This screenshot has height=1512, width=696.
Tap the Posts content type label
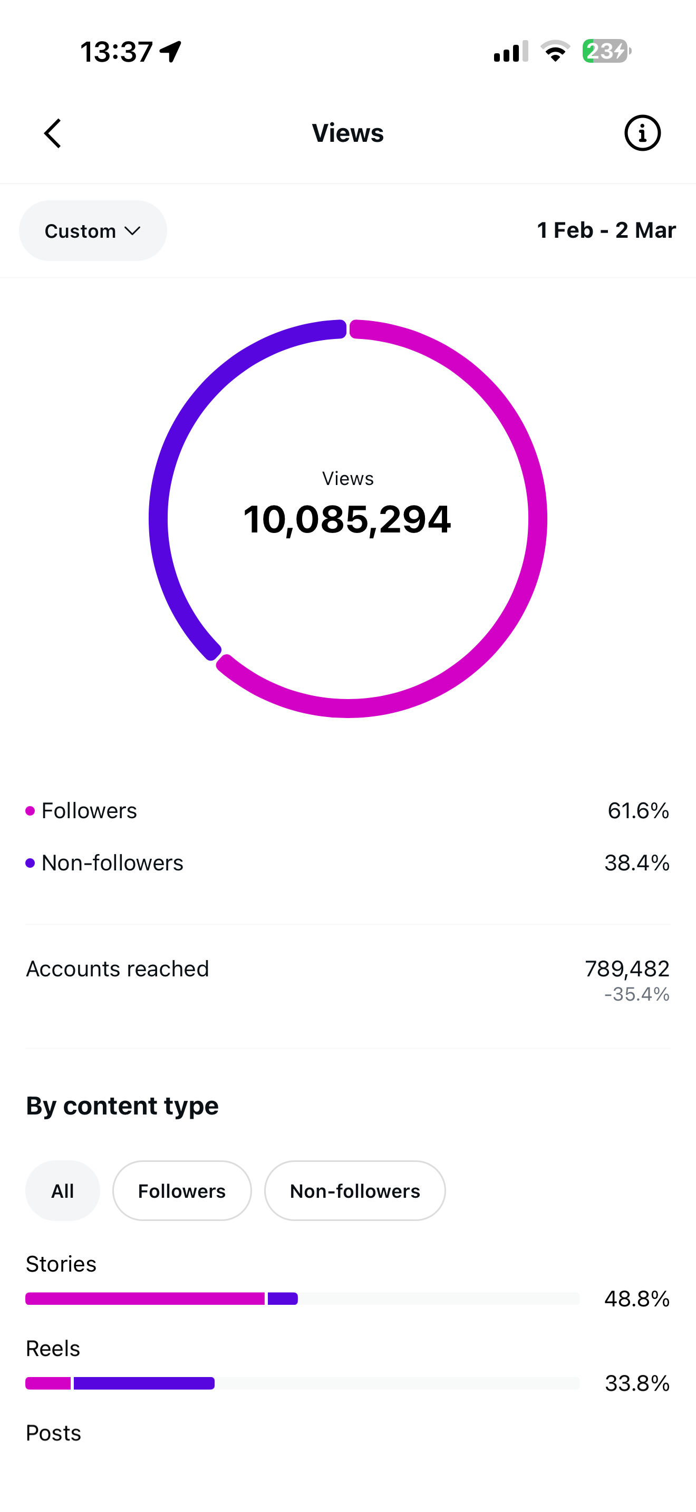point(53,1433)
